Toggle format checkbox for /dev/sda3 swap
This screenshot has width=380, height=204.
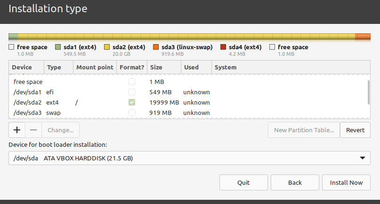pyautogui.click(x=132, y=113)
